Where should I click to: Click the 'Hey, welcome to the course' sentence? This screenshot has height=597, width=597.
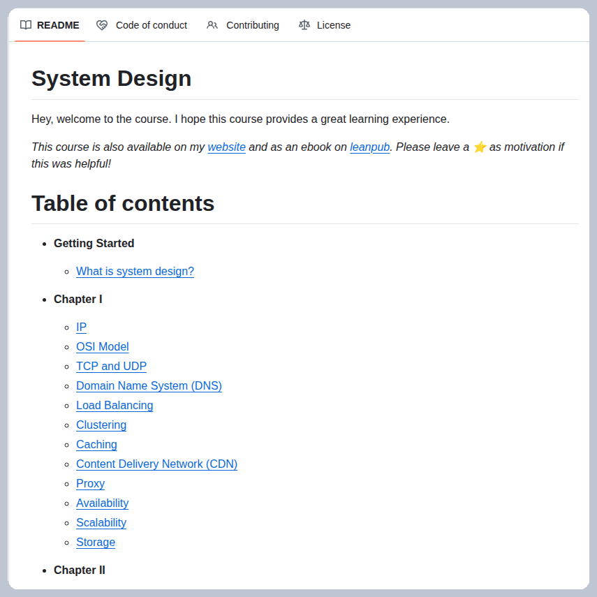coord(241,119)
